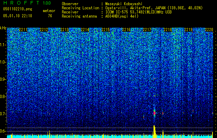The width and height of the screenshot is (217, 138).
Task: Click the A504HB(yagi 4el) antenna text
Action: click(x=122, y=16)
